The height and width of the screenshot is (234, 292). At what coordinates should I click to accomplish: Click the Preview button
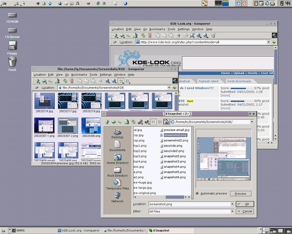[241, 194]
